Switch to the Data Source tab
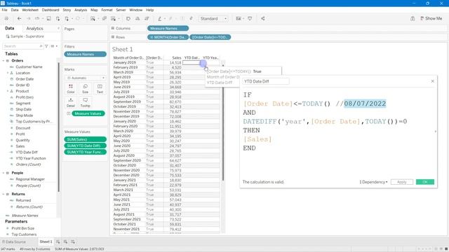The width and height of the screenshot is (449, 252). click(14, 241)
